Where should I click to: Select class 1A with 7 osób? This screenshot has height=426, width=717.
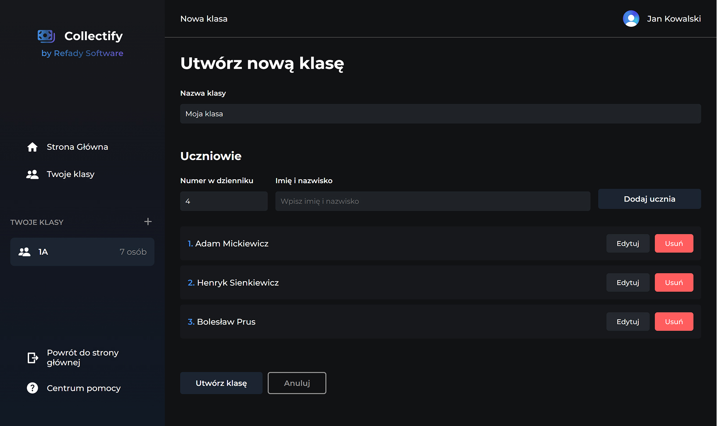coord(82,252)
